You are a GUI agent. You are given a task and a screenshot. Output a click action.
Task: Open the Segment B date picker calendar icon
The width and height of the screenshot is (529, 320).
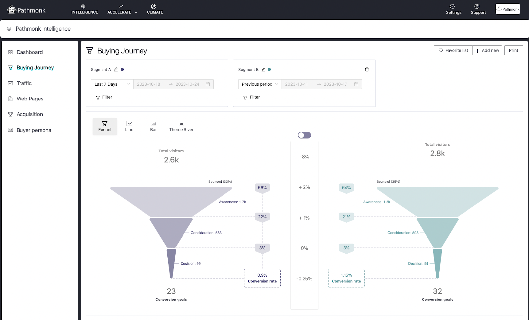(x=356, y=84)
